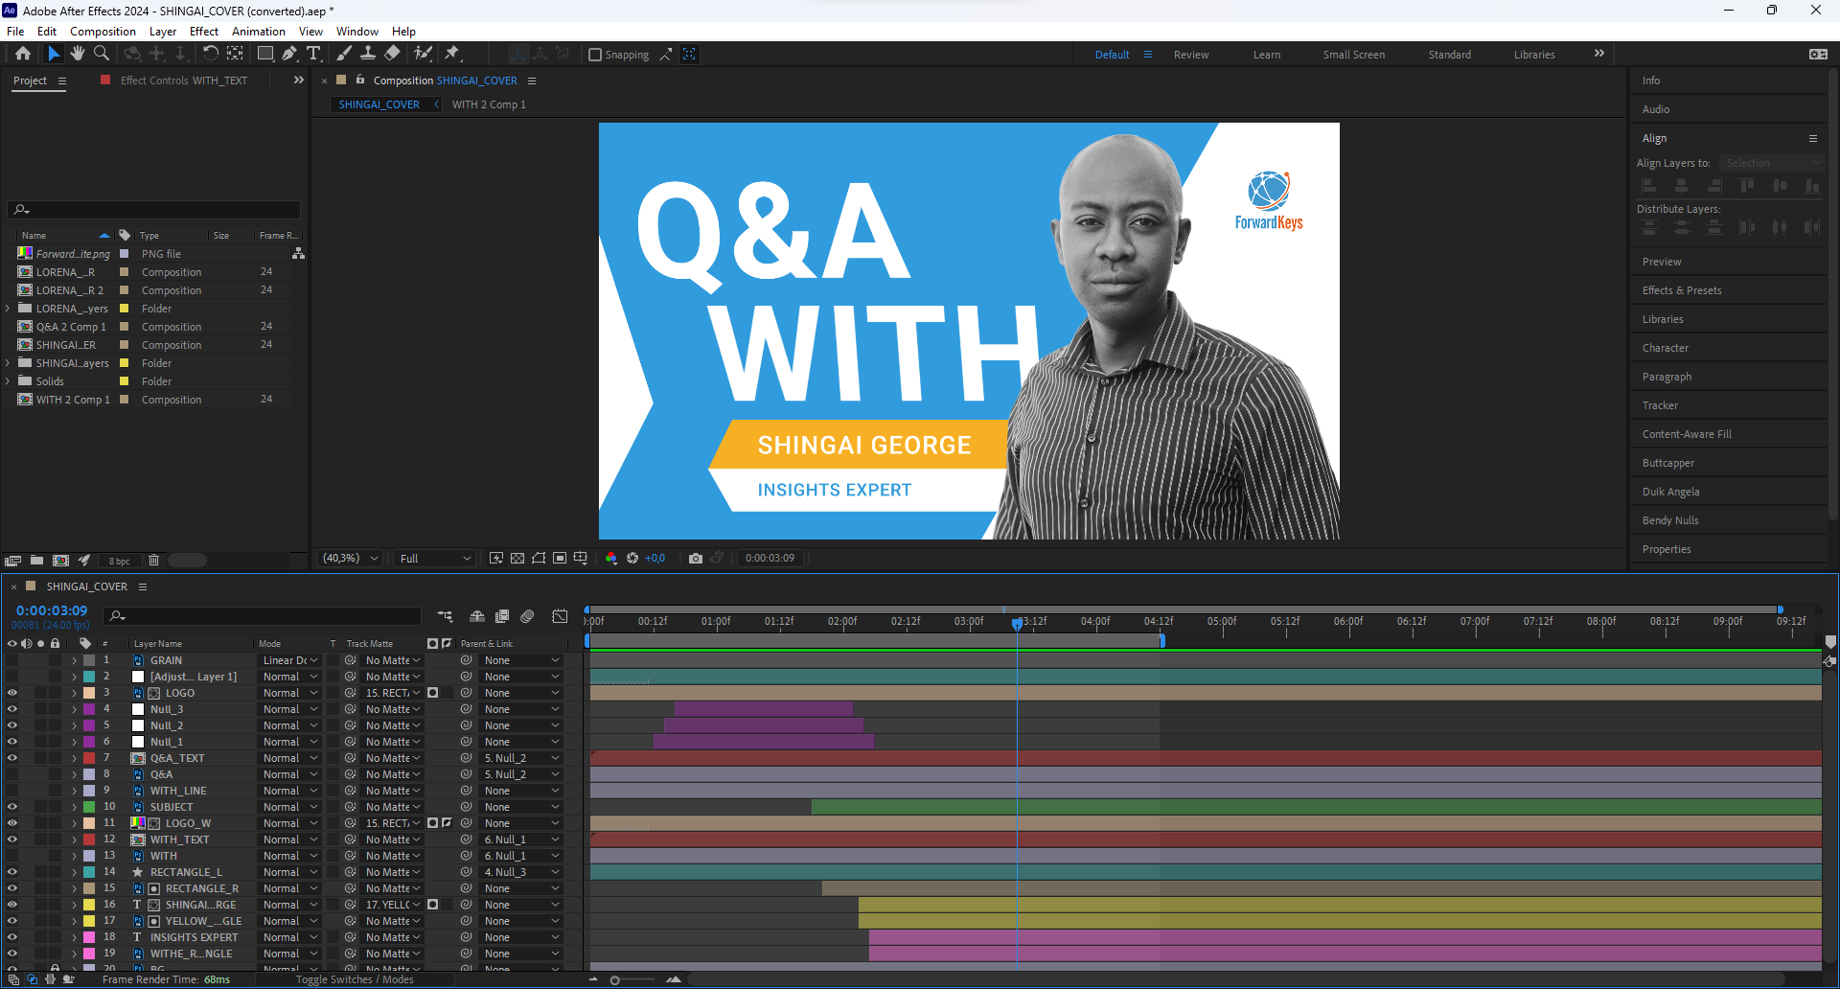The height and width of the screenshot is (989, 1840).
Task: Reset exposure with the aperture icon
Action: (x=632, y=558)
